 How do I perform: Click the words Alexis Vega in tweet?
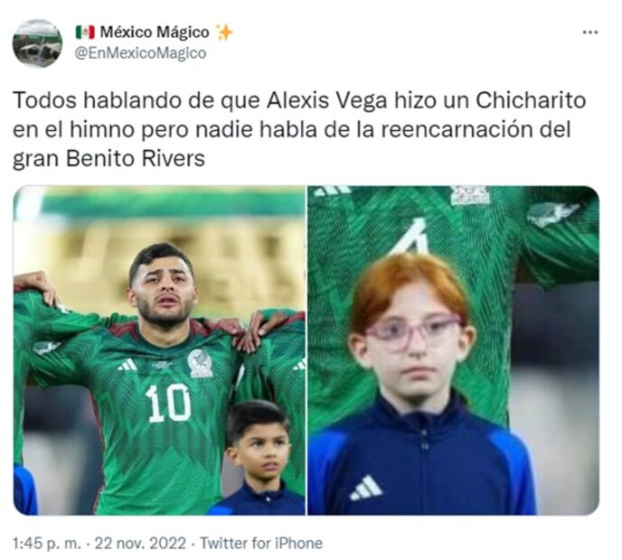[x=327, y=100]
